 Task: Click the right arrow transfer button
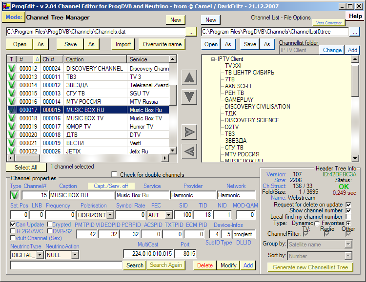point(189,132)
